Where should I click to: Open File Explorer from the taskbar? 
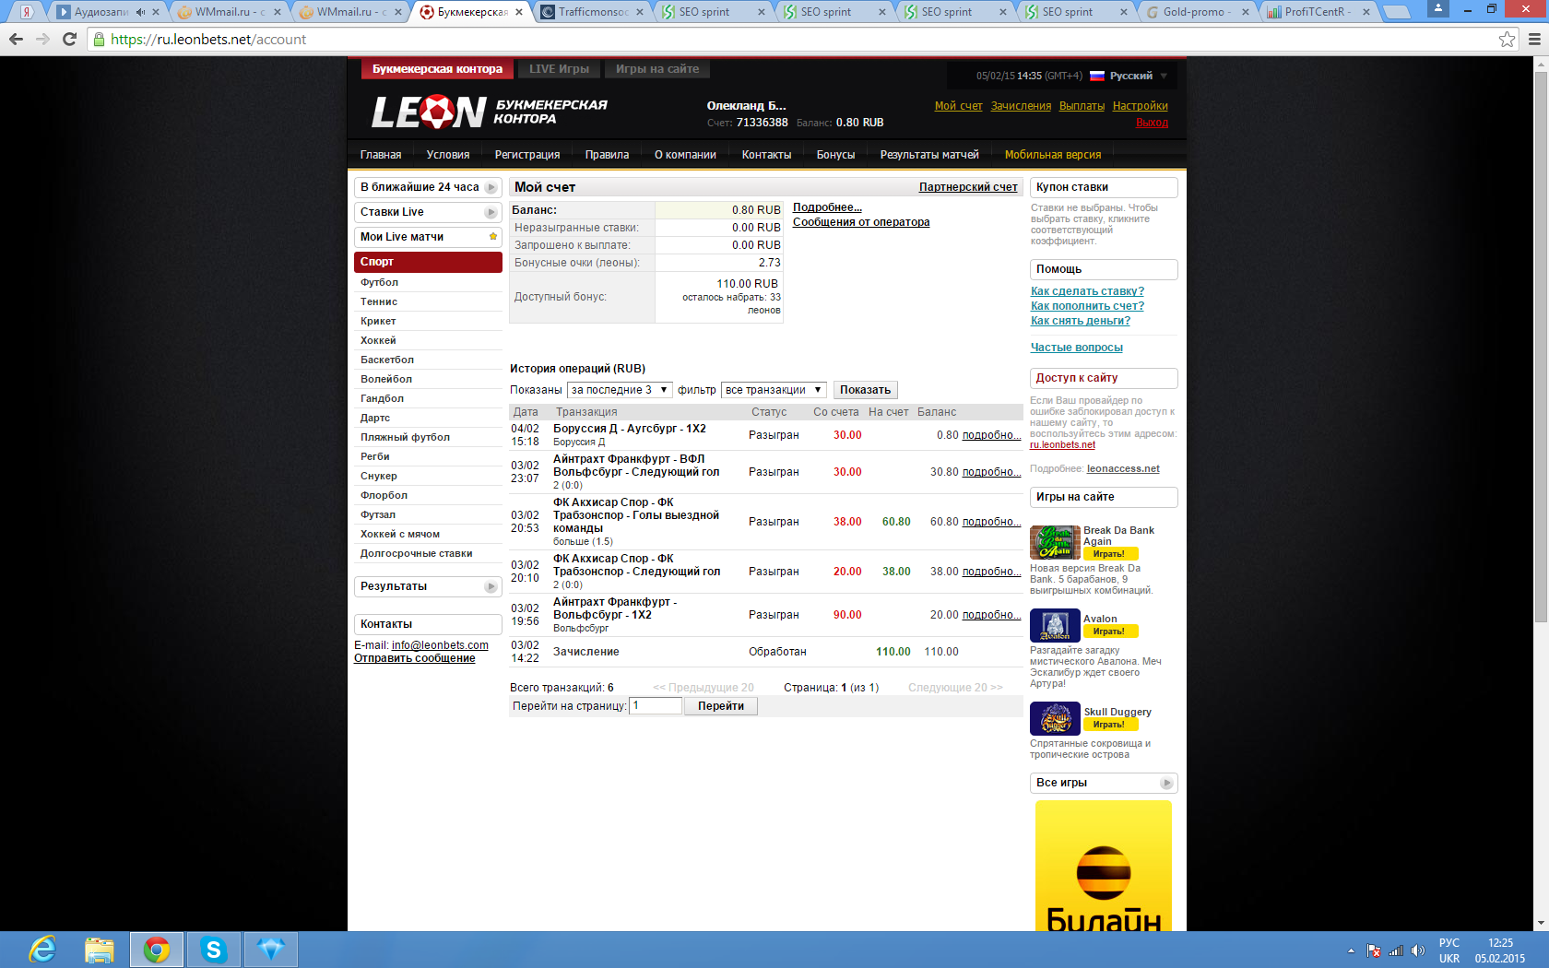click(100, 950)
